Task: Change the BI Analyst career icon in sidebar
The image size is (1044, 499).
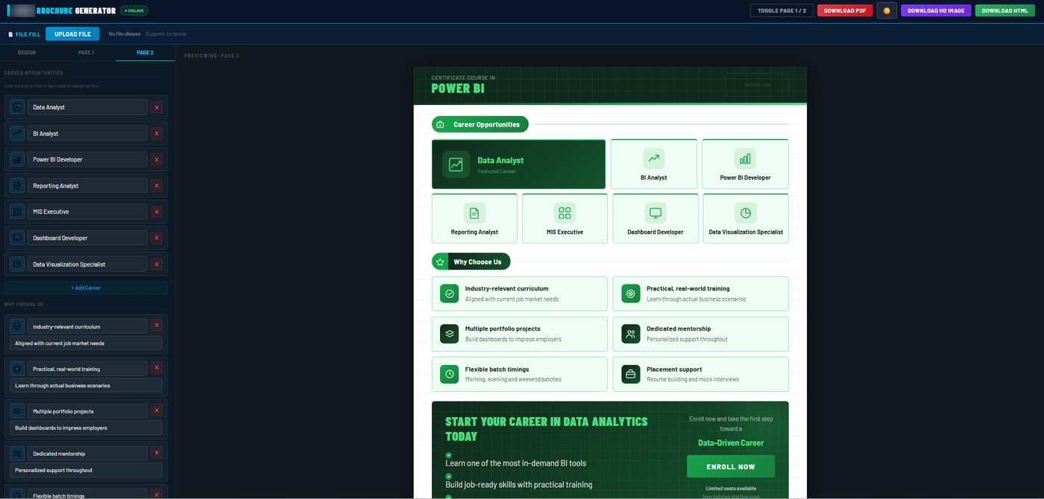Action: [x=17, y=133]
